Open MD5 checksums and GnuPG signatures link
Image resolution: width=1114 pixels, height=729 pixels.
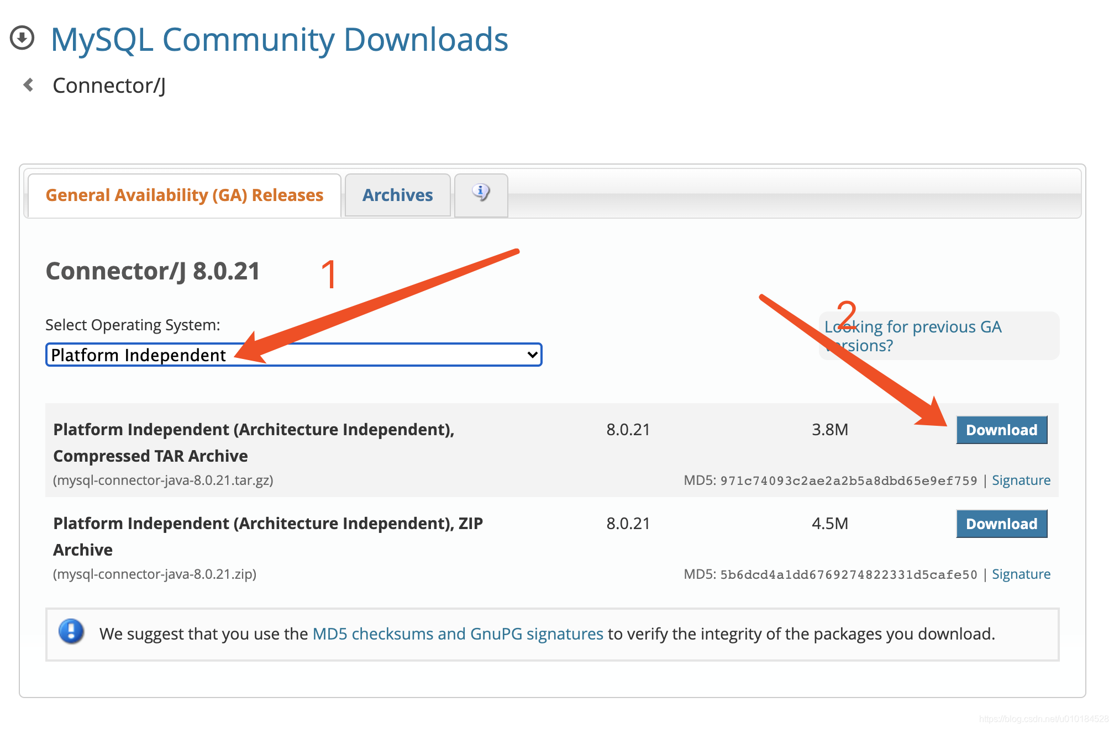click(x=458, y=633)
